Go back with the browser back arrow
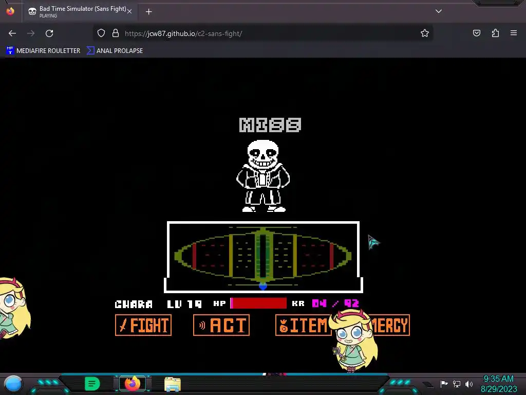 point(12,33)
